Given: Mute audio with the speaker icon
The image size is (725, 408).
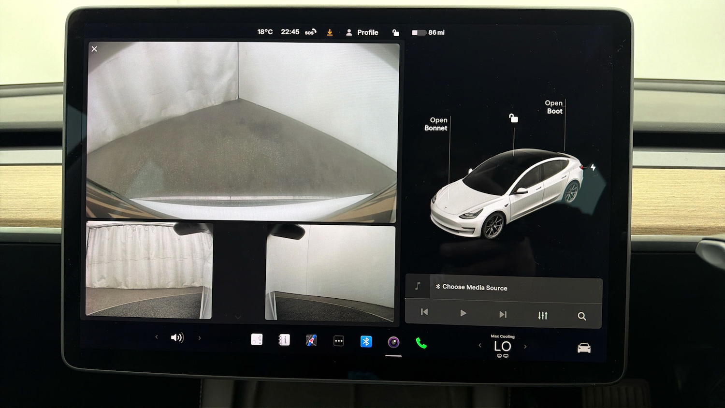Looking at the screenshot, I should (178, 337).
